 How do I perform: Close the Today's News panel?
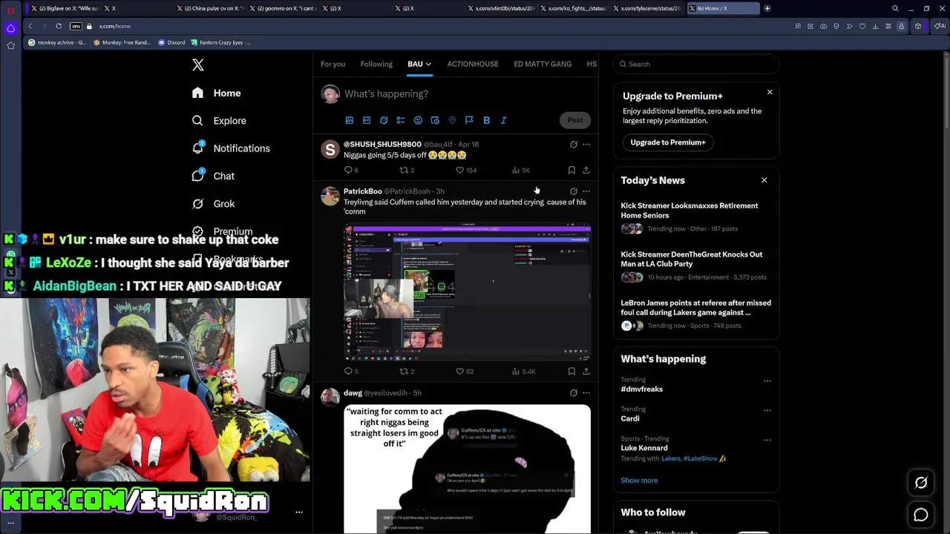[764, 180]
